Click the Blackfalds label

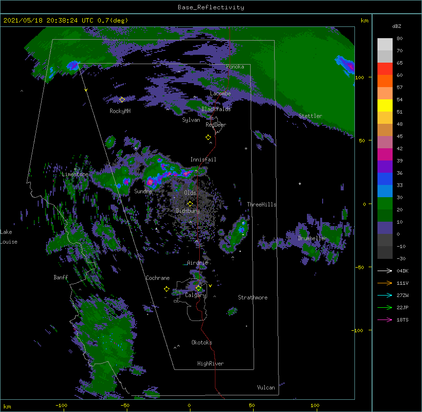point(216,109)
